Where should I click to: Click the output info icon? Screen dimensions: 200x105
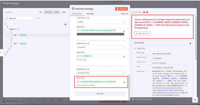click(147, 12)
